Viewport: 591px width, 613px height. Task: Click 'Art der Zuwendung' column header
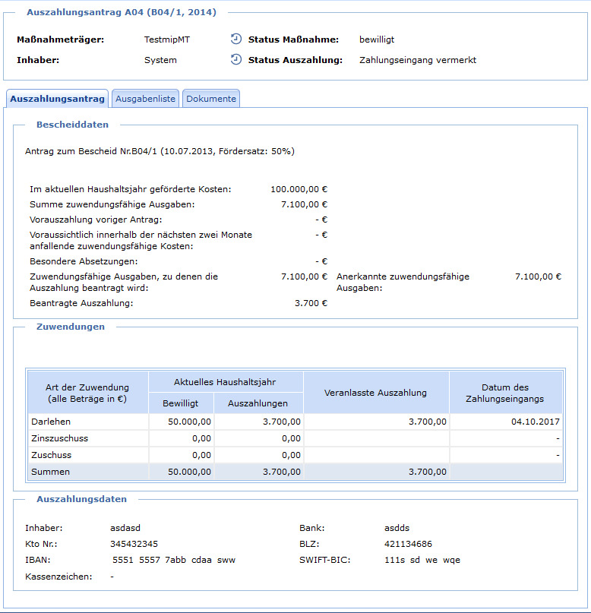[x=87, y=393]
